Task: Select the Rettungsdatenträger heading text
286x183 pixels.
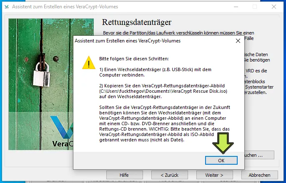Action: click(137, 22)
